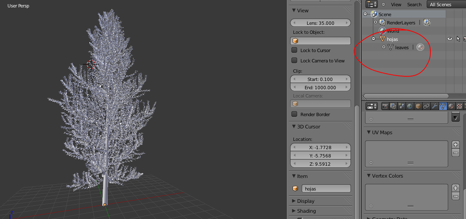Select the Scene row text
The image size is (466, 219).
point(384,14)
